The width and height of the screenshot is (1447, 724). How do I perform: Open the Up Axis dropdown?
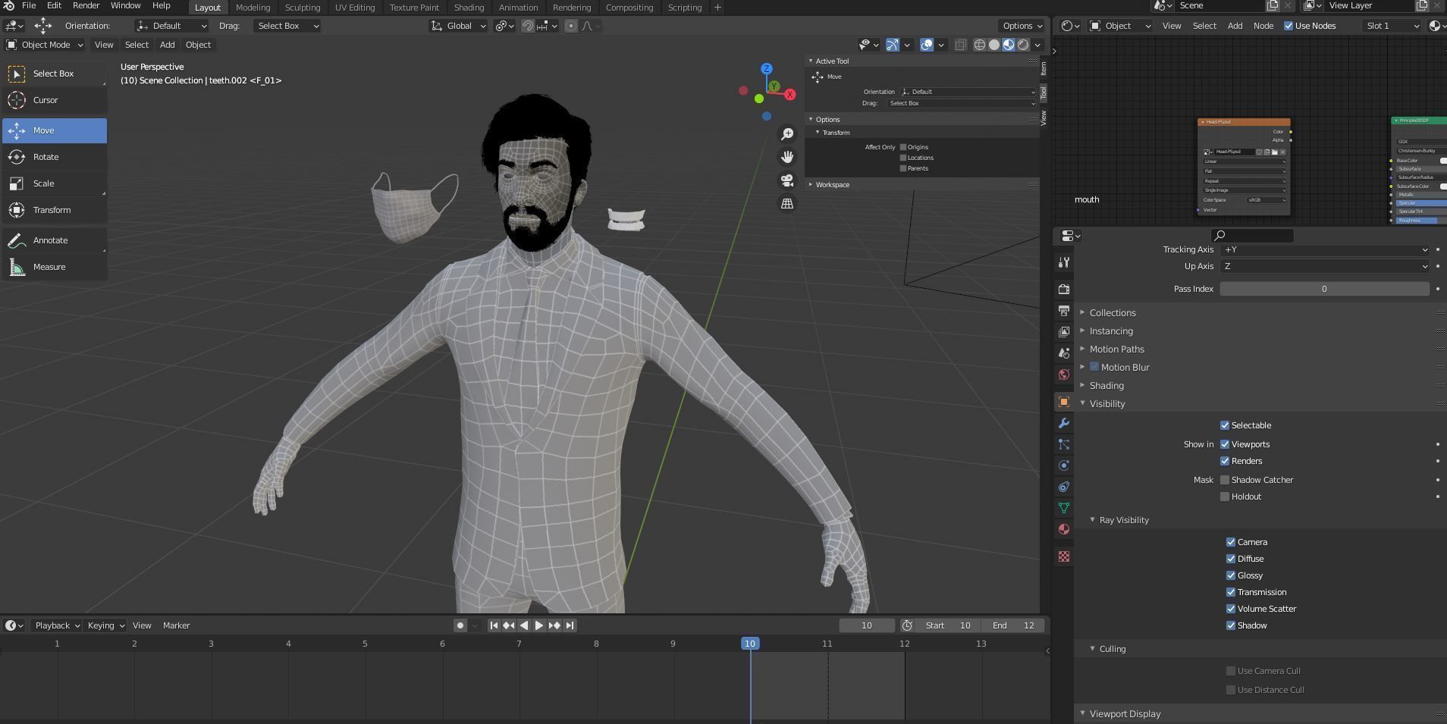pos(1324,266)
